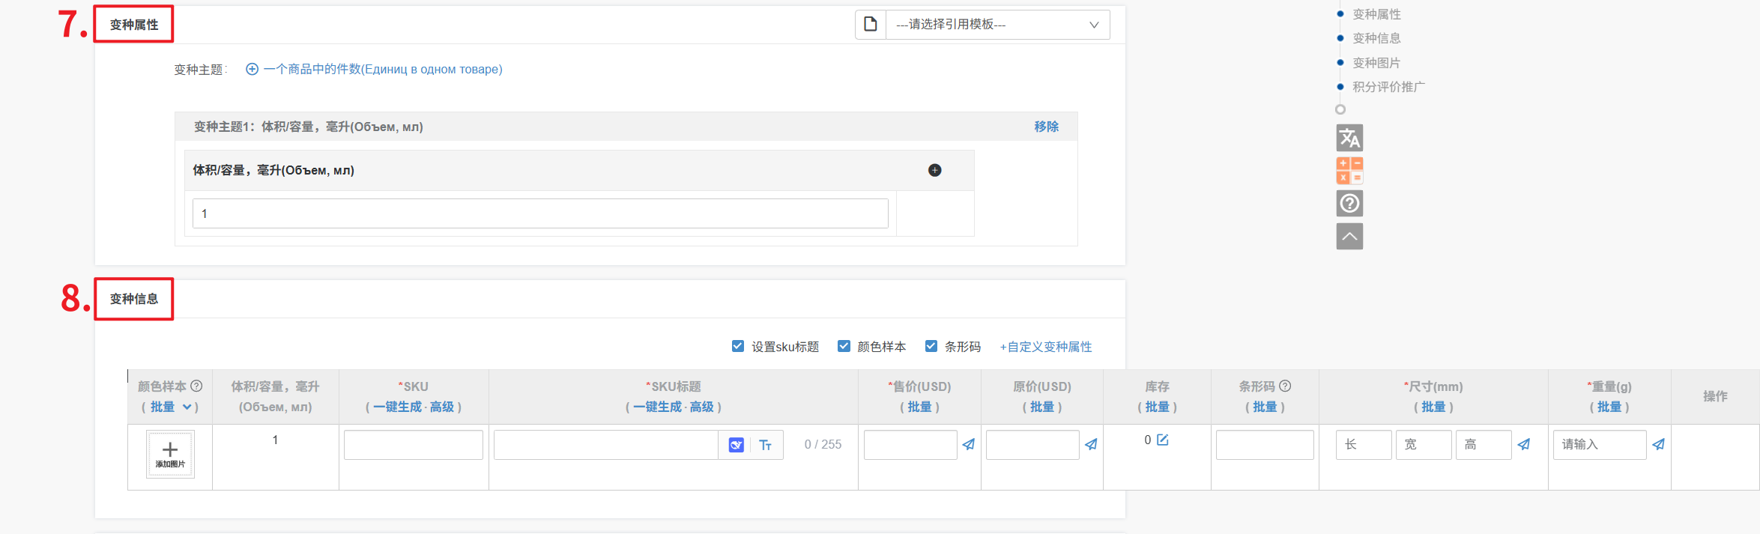Open the orange calculator tool icon
The height and width of the screenshot is (534, 1760).
(x=1349, y=171)
